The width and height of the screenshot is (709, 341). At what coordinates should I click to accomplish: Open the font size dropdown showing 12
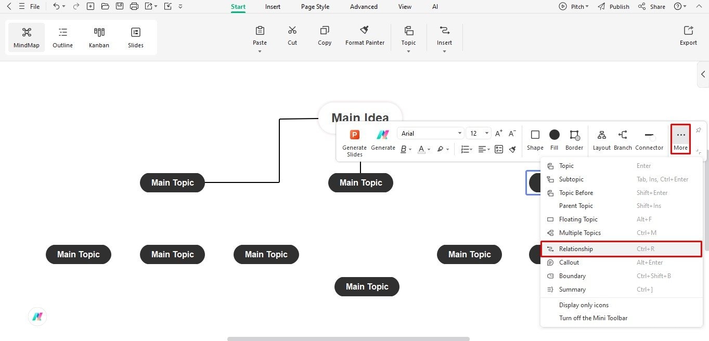click(478, 134)
